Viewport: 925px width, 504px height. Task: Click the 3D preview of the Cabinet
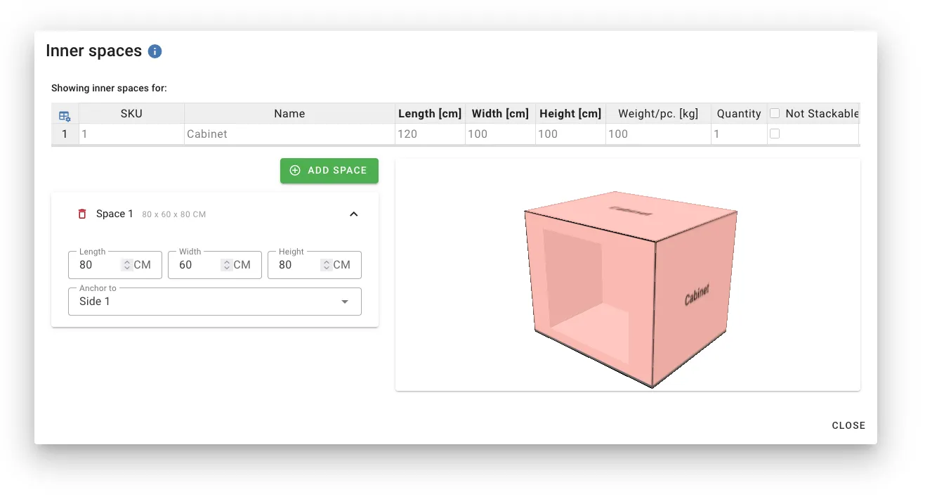pyautogui.click(x=629, y=281)
